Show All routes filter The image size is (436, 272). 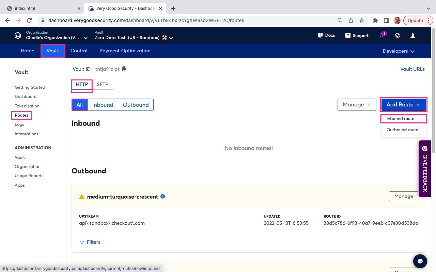coord(80,105)
